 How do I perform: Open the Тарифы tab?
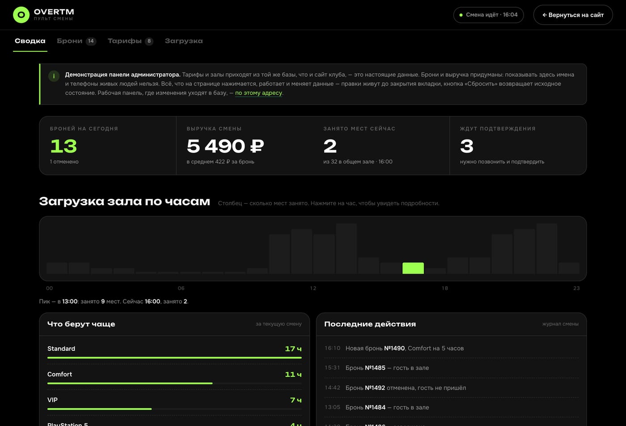131,41
